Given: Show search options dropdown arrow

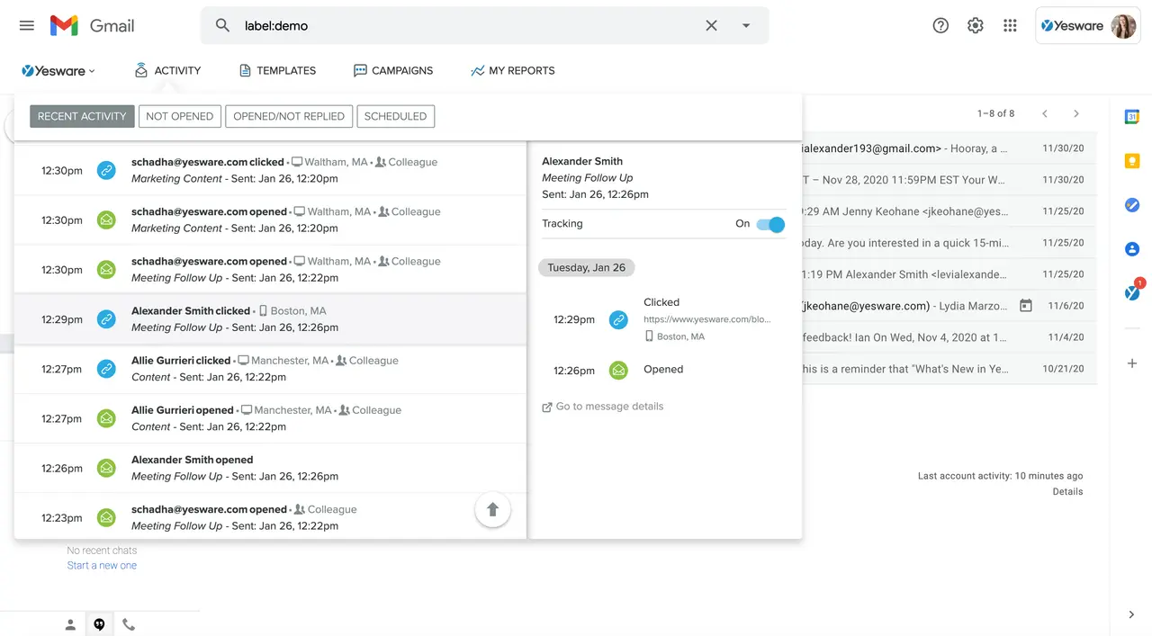Looking at the screenshot, I should pyautogui.click(x=746, y=25).
